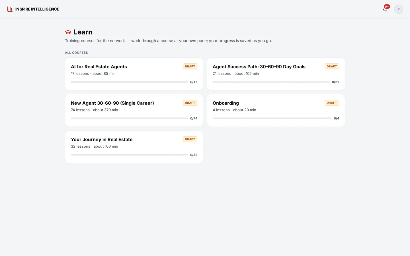This screenshot has height=256, width=410.
Task: Click the New Agent 30-60-90 progress bar
Action: 129,118
